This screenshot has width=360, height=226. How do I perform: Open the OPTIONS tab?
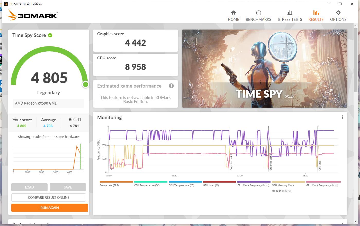[338, 16]
